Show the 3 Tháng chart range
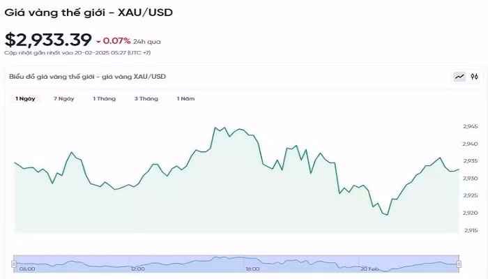This screenshot has height=279, width=488. pyautogui.click(x=146, y=98)
